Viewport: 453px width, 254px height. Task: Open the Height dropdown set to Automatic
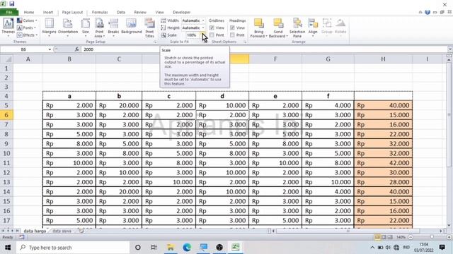[x=193, y=28]
